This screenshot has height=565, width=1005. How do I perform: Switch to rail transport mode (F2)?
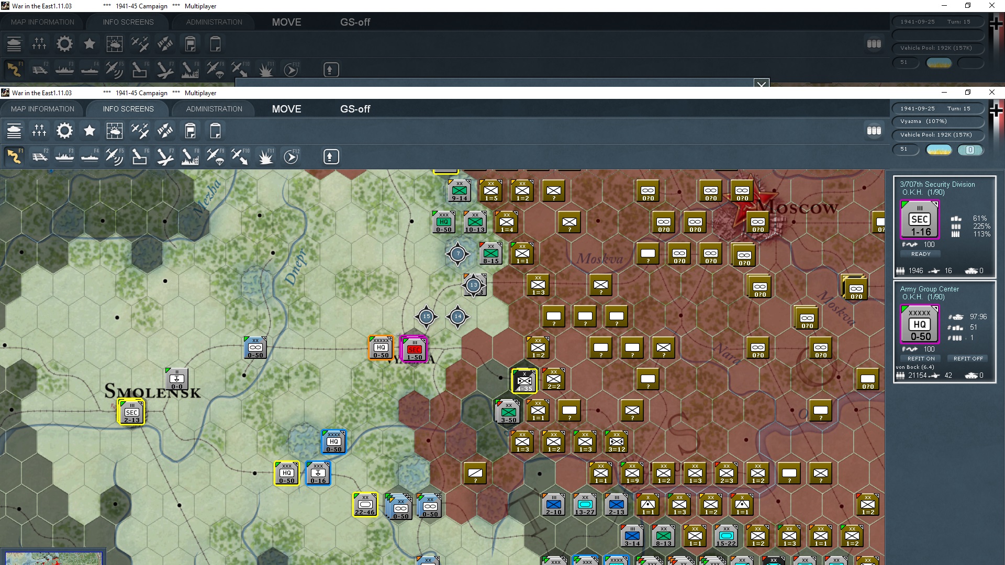pyautogui.click(x=40, y=156)
